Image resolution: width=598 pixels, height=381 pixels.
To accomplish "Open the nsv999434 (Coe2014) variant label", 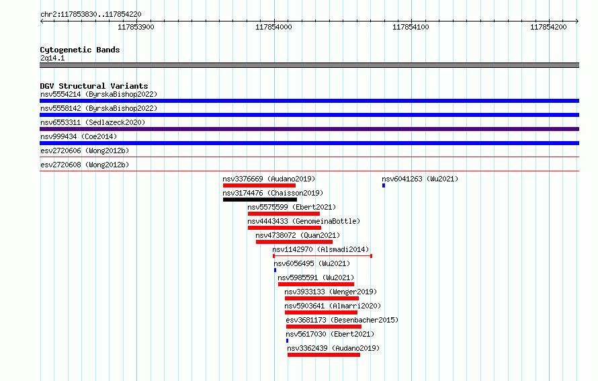I will (79, 136).
